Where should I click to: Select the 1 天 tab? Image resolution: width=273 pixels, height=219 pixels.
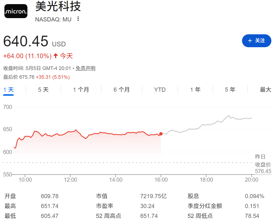coord(8,90)
